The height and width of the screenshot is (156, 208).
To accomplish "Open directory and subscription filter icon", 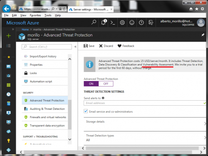I will 151,22.
